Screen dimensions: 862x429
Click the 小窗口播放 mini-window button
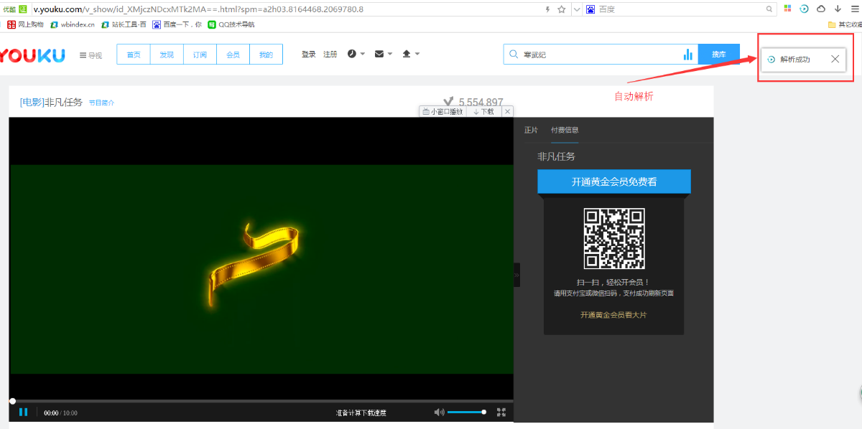coord(442,112)
